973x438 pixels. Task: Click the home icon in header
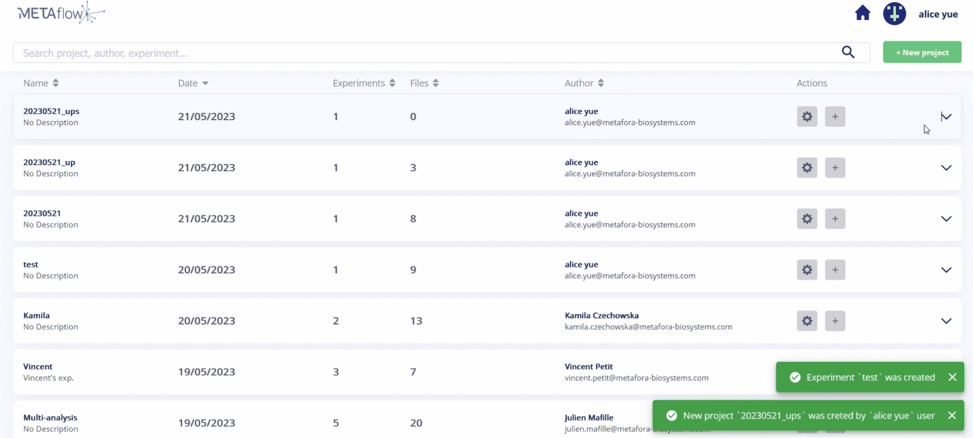pyautogui.click(x=862, y=13)
